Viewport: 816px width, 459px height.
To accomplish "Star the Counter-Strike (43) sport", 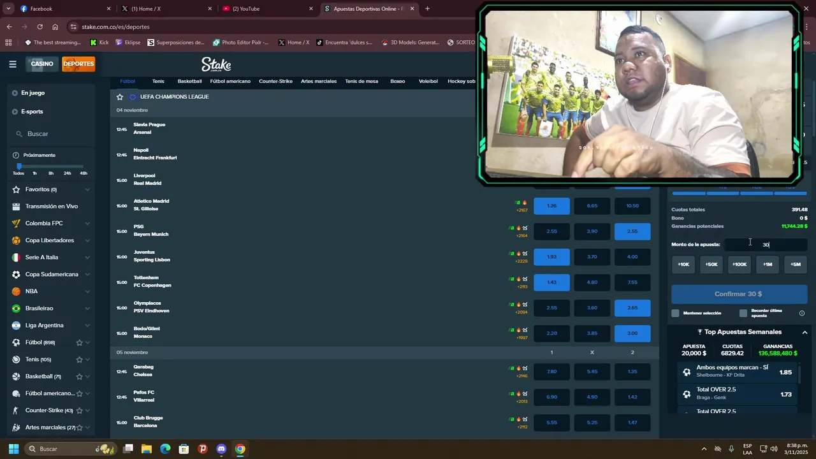I will pyautogui.click(x=80, y=411).
